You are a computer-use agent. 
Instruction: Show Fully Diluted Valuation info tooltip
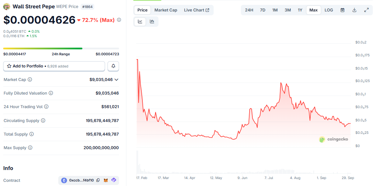click(51, 93)
